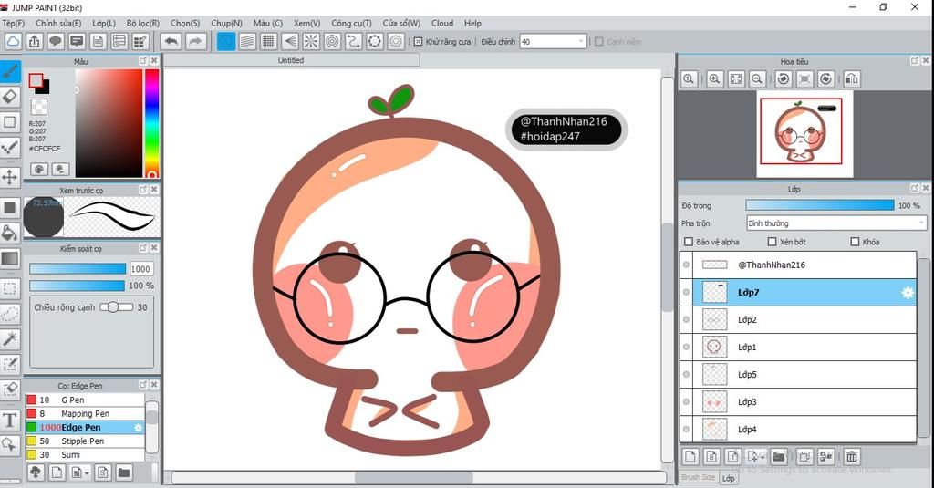934x488 pixels.
Task: Click the brush size slider bar
Action: coord(78,269)
